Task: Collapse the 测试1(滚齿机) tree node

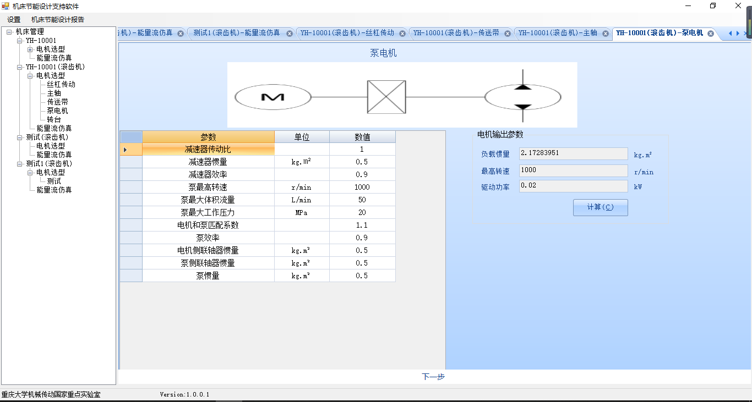Action: tap(20, 164)
